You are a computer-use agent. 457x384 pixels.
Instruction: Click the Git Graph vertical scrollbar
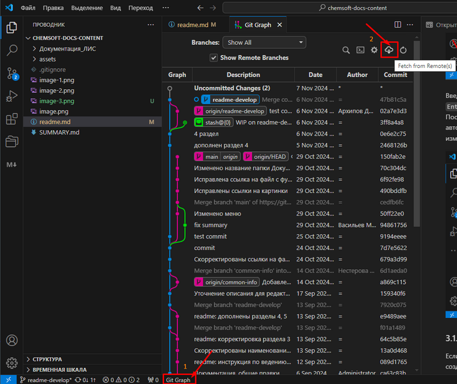[417, 134]
